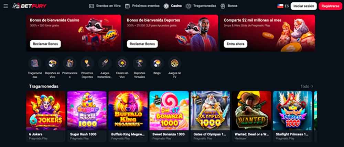Open Próximos eventos in top navigation

tap(142, 6)
